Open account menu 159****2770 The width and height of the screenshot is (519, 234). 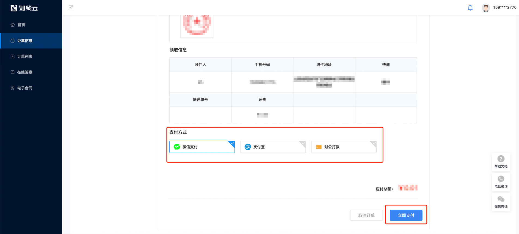pos(505,8)
